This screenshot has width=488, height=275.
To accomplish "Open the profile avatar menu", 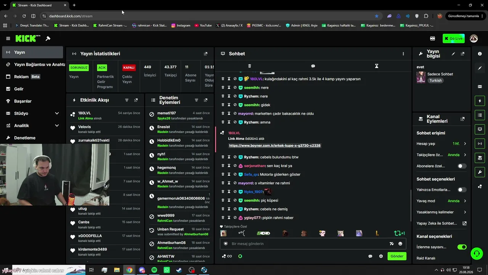I will [x=474, y=39].
